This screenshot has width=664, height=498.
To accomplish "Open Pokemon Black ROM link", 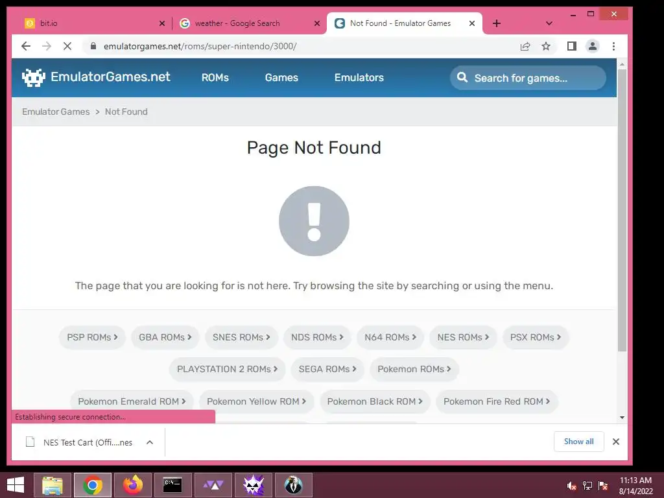I will pyautogui.click(x=375, y=401).
